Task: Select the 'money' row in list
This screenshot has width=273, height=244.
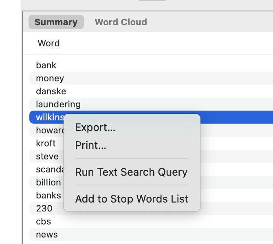Action: (x=50, y=78)
